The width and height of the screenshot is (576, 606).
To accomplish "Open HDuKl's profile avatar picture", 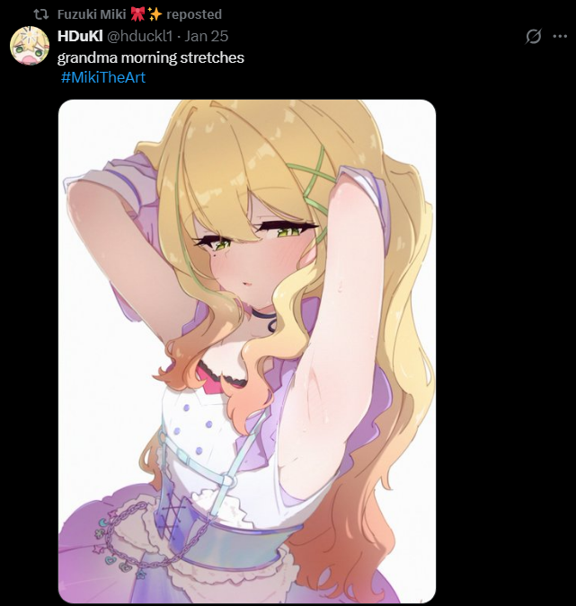I will (30, 45).
